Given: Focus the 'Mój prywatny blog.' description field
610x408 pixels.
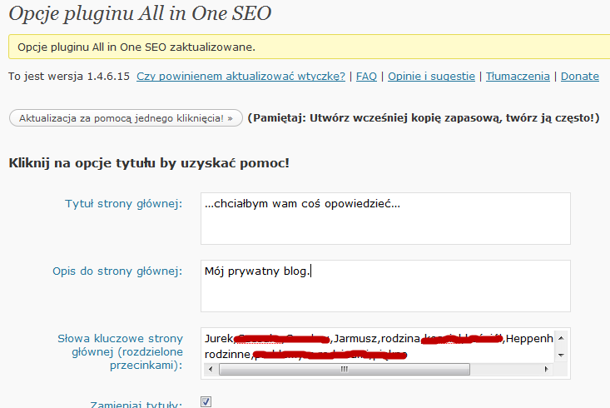Looking at the screenshot, I should (385, 285).
